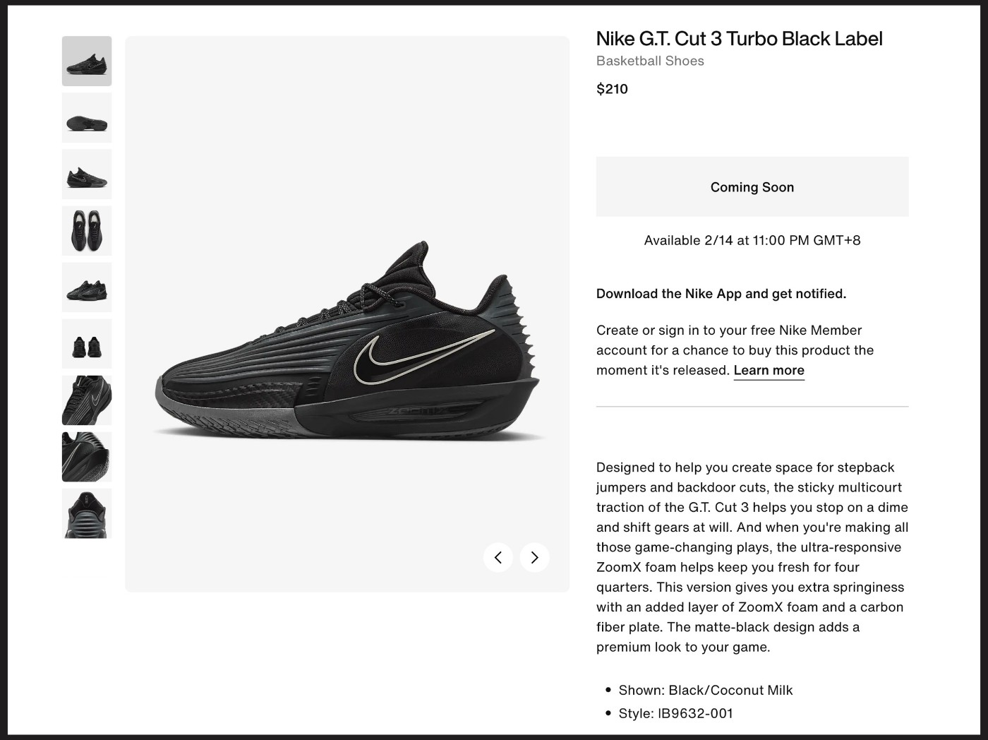Viewport: 988px width, 740px height.
Task: Open the third angled-shoe thumbnail
Action: (87, 174)
